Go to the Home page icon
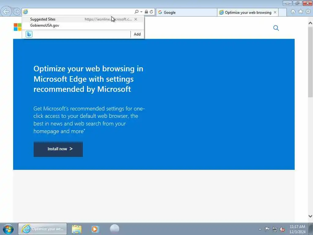The height and width of the screenshot is (235, 313). pyautogui.click(x=293, y=12)
